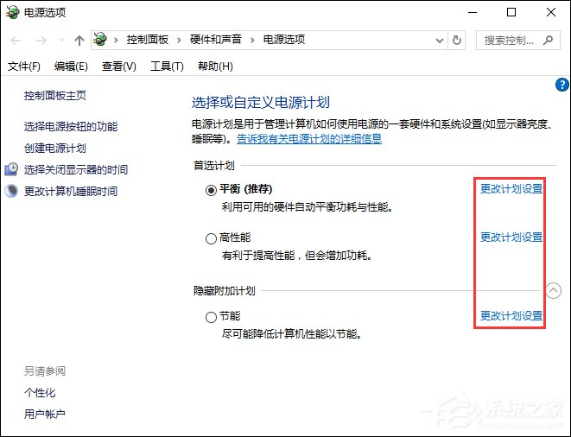
Task: Navigate to 硬件和声音 in breadcrumb
Action: coord(216,40)
